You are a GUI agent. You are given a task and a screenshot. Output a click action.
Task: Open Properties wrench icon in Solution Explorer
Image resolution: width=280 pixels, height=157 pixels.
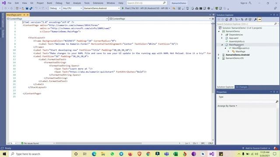tap(255, 19)
